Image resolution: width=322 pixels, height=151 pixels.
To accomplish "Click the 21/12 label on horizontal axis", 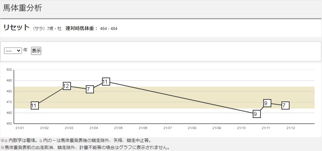I will 291,128.
